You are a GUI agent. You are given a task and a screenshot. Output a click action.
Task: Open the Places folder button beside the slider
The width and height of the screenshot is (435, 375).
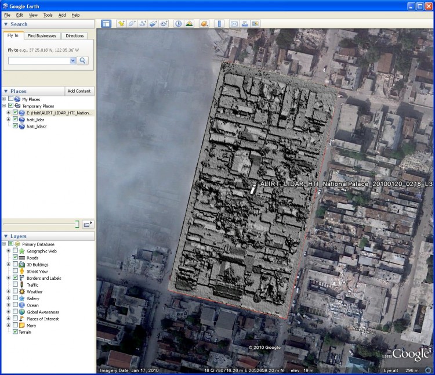(88, 224)
